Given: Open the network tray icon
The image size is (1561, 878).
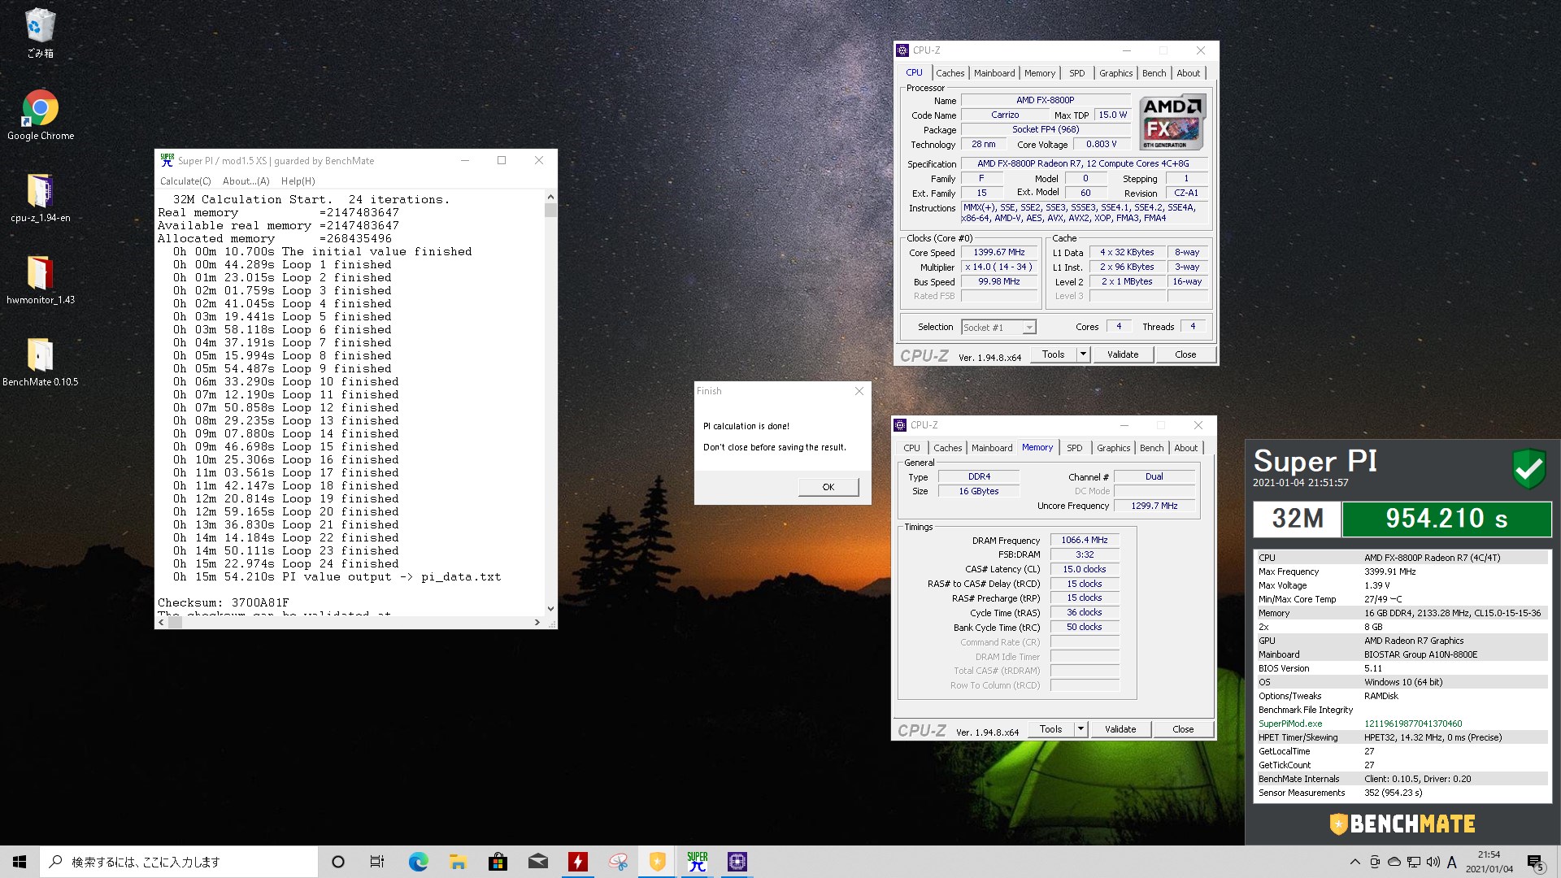Looking at the screenshot, I should click(1414, 862).
